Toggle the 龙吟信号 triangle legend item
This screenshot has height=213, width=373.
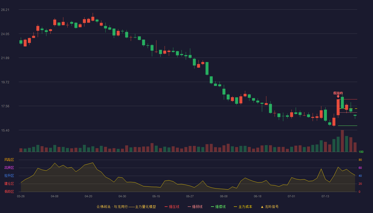[x=270, y=207]
